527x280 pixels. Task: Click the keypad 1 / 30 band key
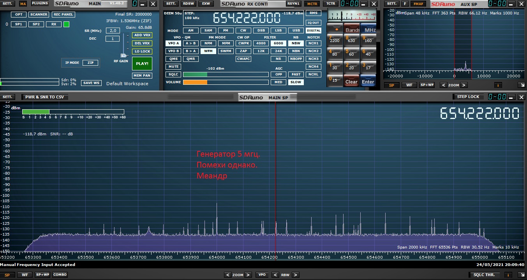tap(335, 67)
